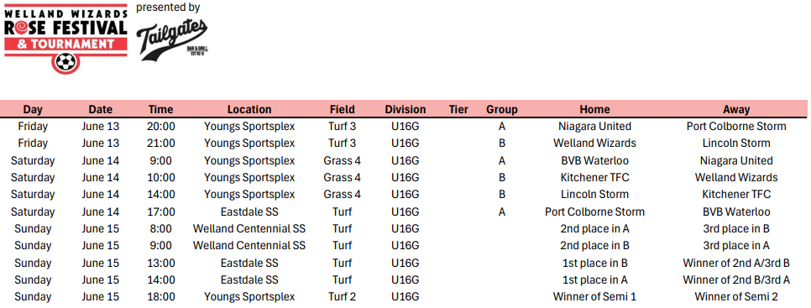Click the Time column header

[161, 110]
